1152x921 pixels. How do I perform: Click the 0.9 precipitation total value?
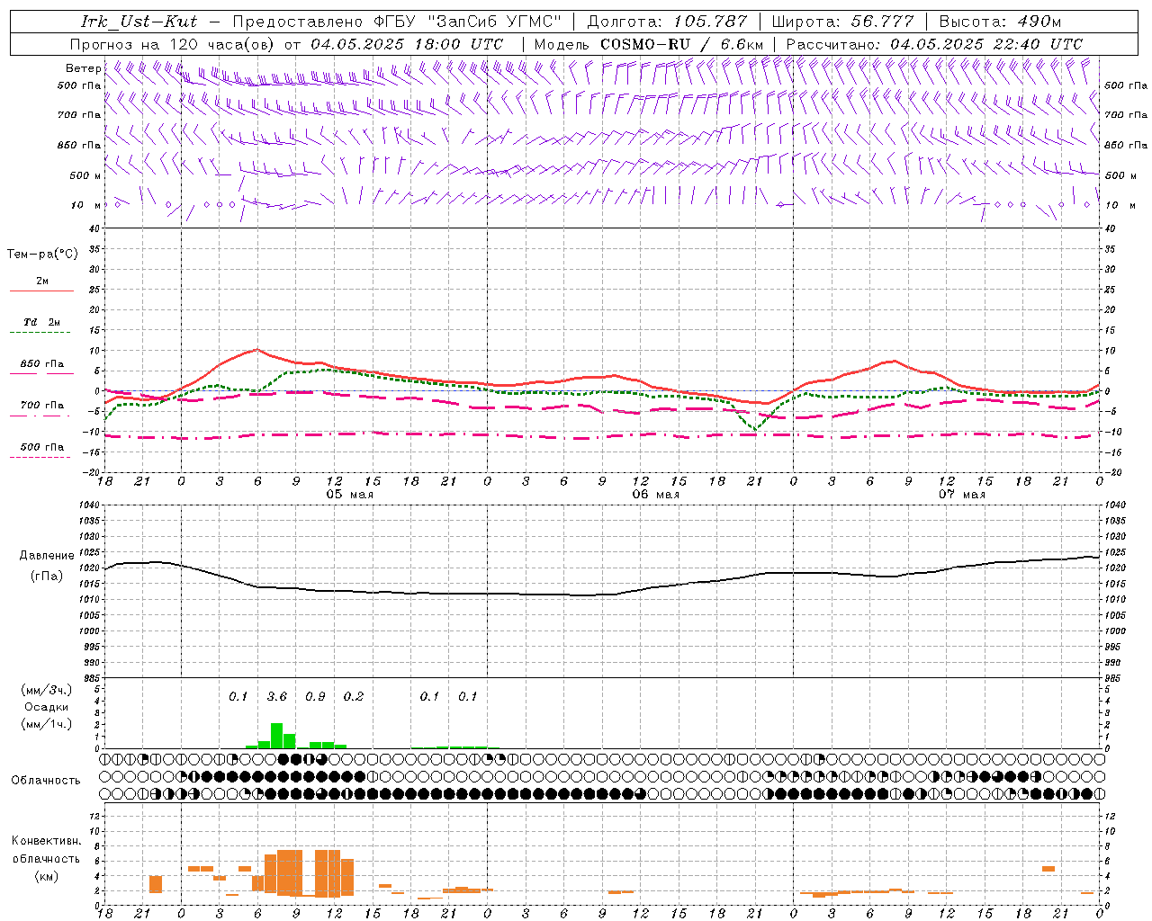[x=315, y=696]
